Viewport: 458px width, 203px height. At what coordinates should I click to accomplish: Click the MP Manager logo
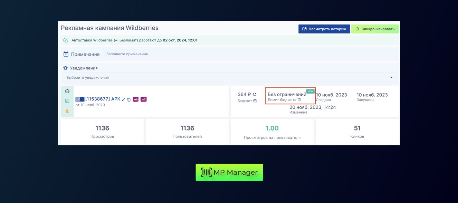[229, 172]
